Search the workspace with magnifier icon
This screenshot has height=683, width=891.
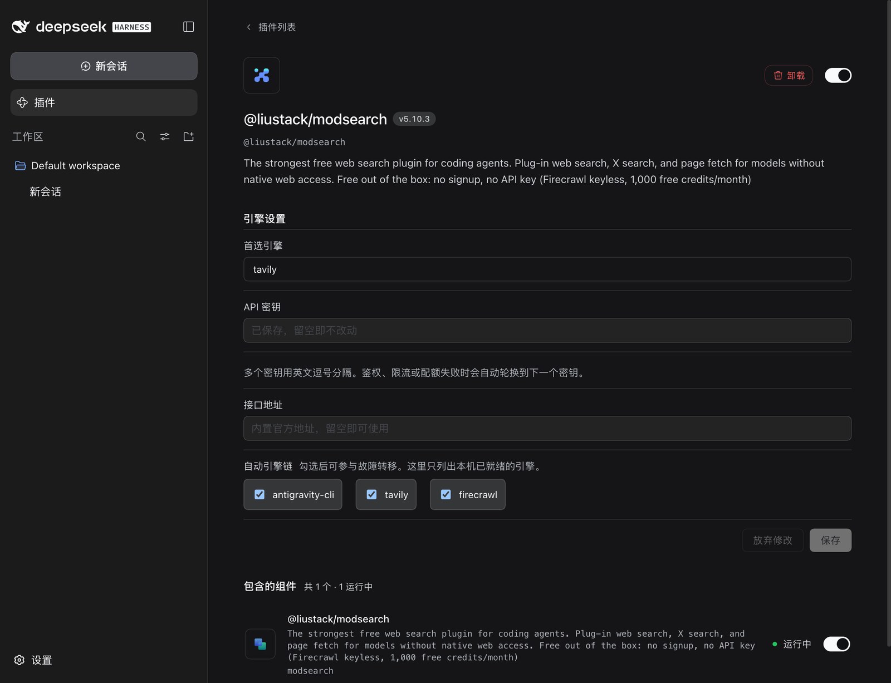tap(141, 136)
